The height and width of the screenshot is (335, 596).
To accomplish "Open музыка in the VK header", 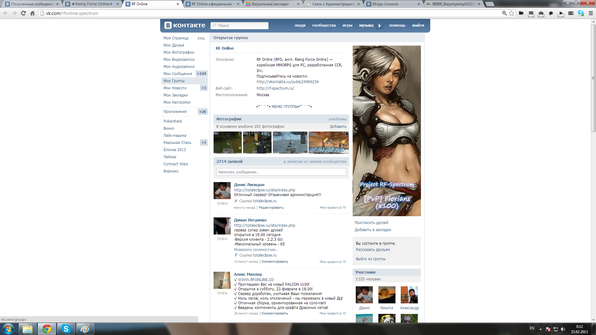I will click(366, 25).
